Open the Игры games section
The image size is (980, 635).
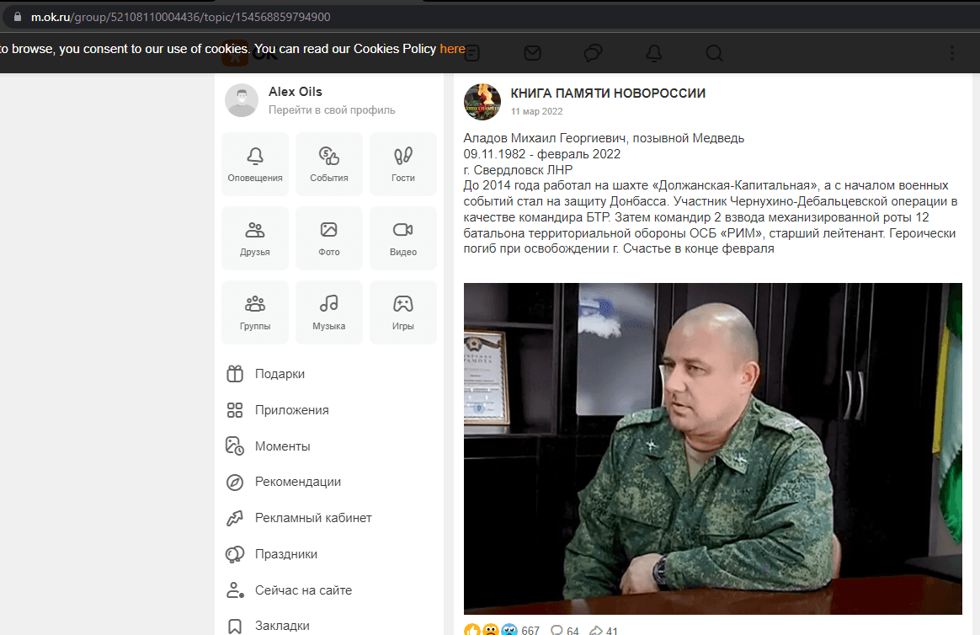pyautogui.click(x=402, y=312)
